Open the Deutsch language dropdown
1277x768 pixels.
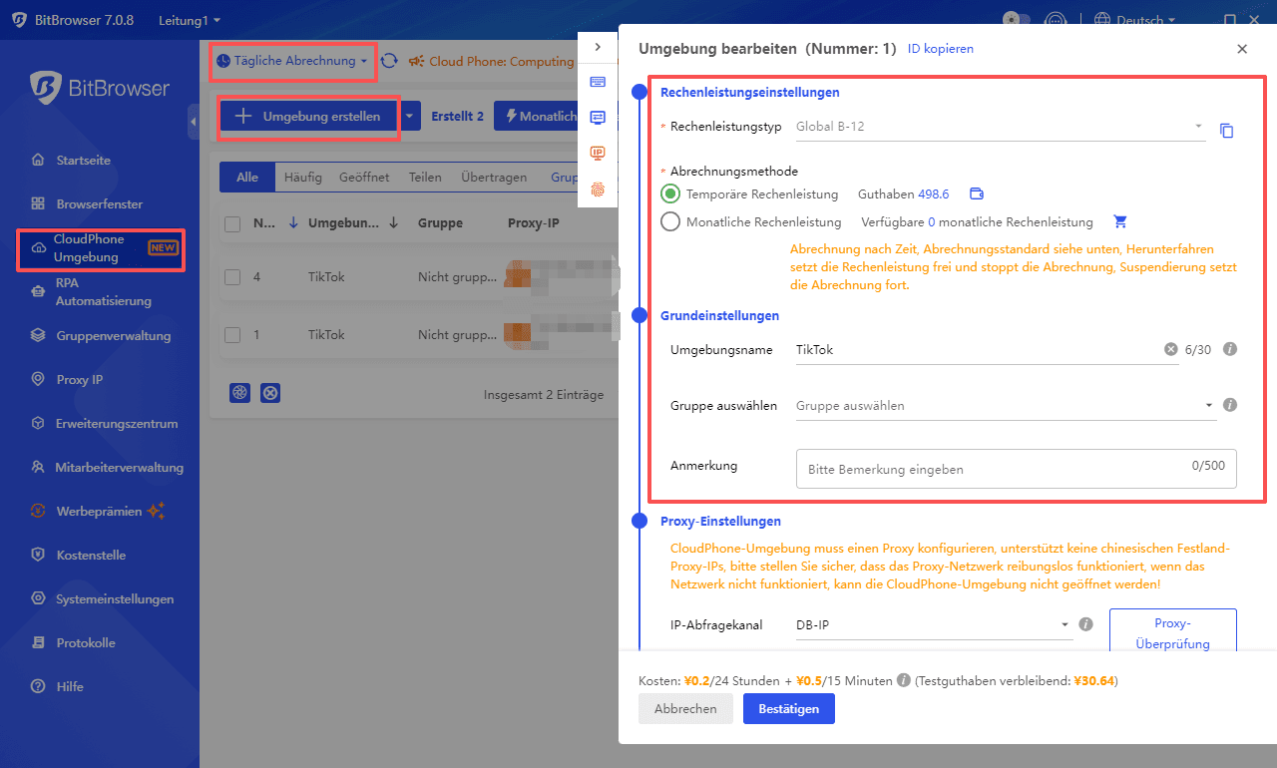(1135, 20)
